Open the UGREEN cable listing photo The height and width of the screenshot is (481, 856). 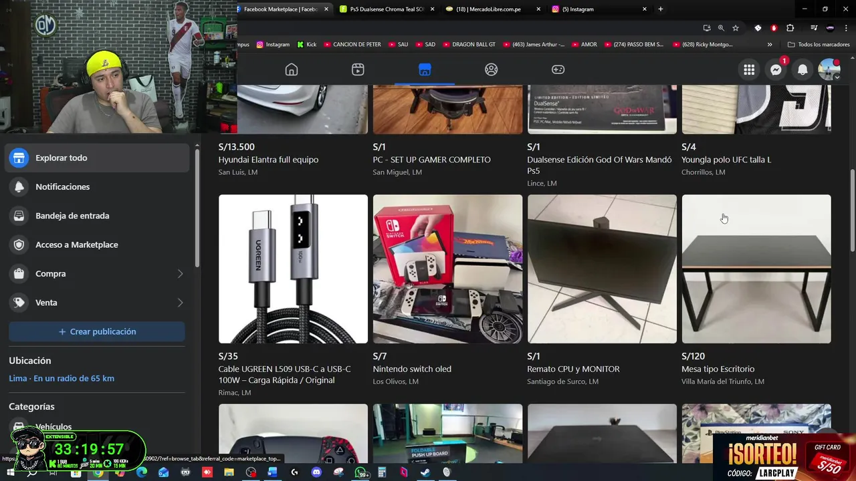tap(293, 269)
